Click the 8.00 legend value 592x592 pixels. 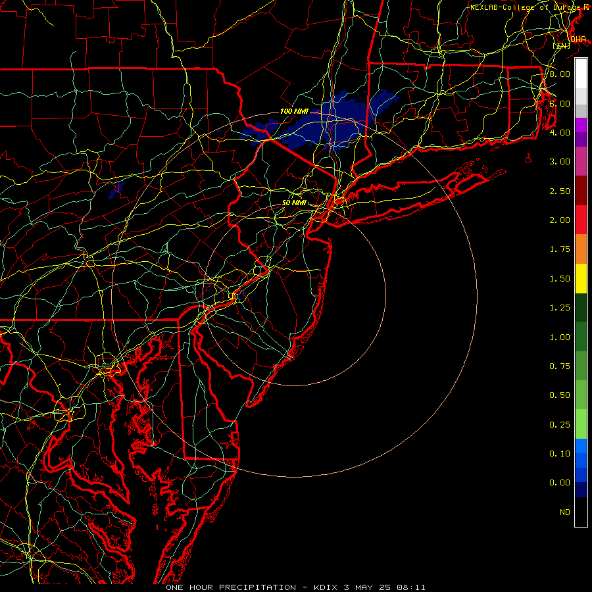coord(560,74)
